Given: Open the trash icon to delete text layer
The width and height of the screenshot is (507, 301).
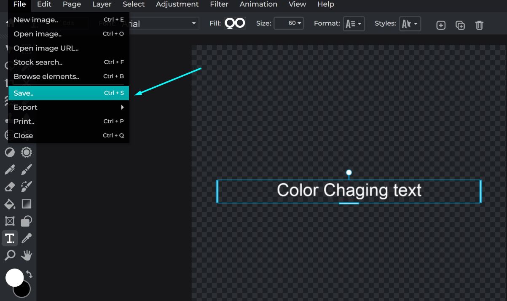Looking at the screenshot, I should (479, 25).
